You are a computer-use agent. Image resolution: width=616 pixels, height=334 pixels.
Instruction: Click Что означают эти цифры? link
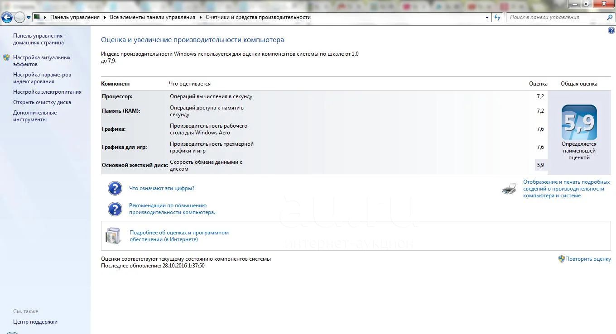click(x=162, y=188)
